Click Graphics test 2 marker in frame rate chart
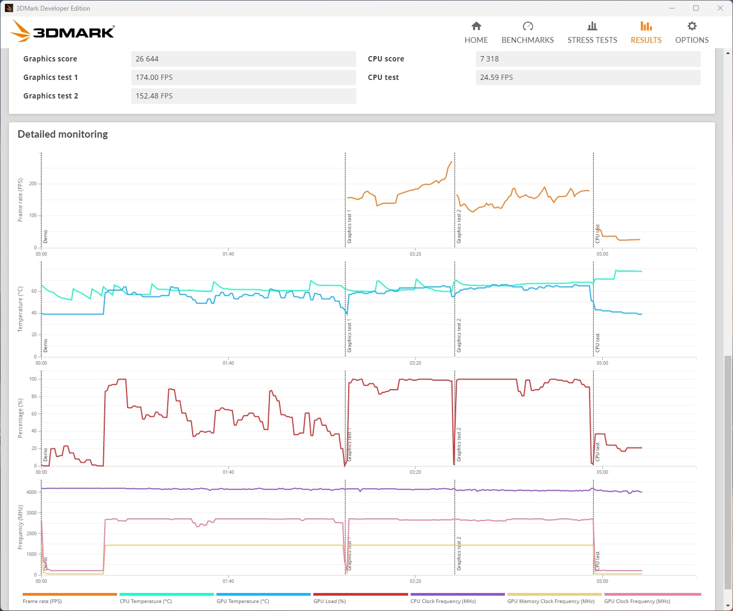 click(458, 227)
